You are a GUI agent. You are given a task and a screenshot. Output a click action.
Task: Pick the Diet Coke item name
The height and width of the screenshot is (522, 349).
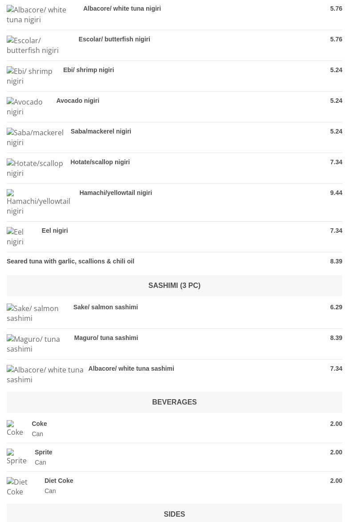(x=59, y=481)
